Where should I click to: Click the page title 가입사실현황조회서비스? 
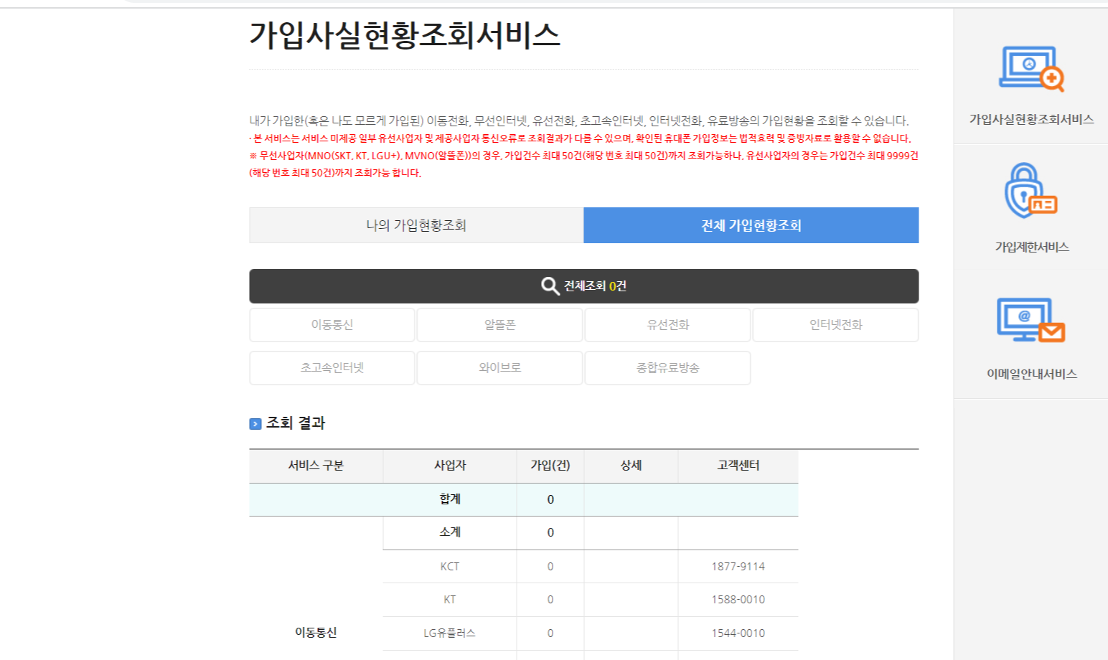[x=405, y=35]
